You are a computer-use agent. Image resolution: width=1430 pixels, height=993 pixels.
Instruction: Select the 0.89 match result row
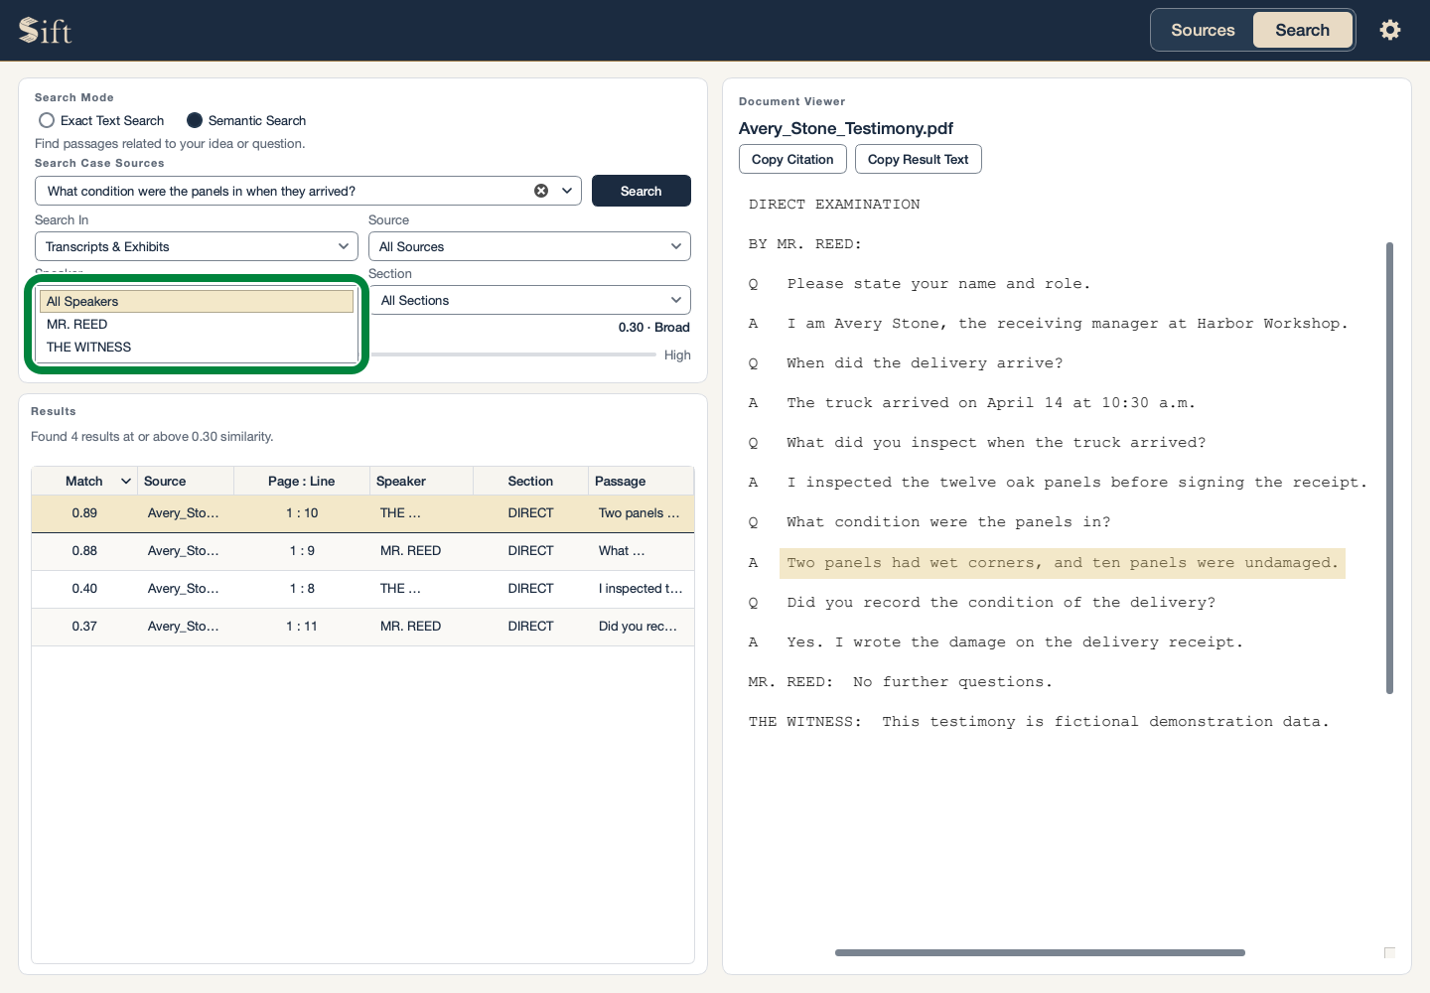(362, 513)
